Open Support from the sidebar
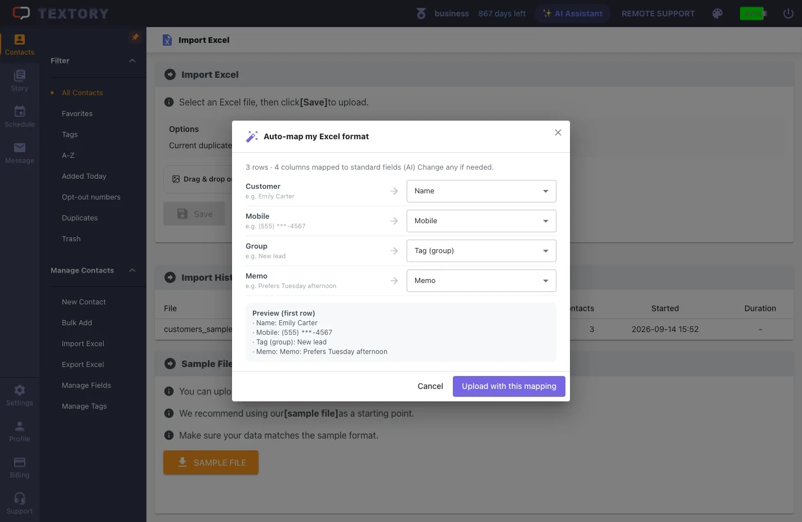The width and height of the screenshot is (802, 522). pos(20,504)
